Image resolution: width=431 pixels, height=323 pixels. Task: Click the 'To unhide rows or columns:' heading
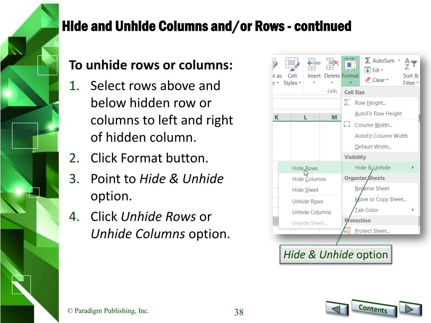click(x=151, y=65)
